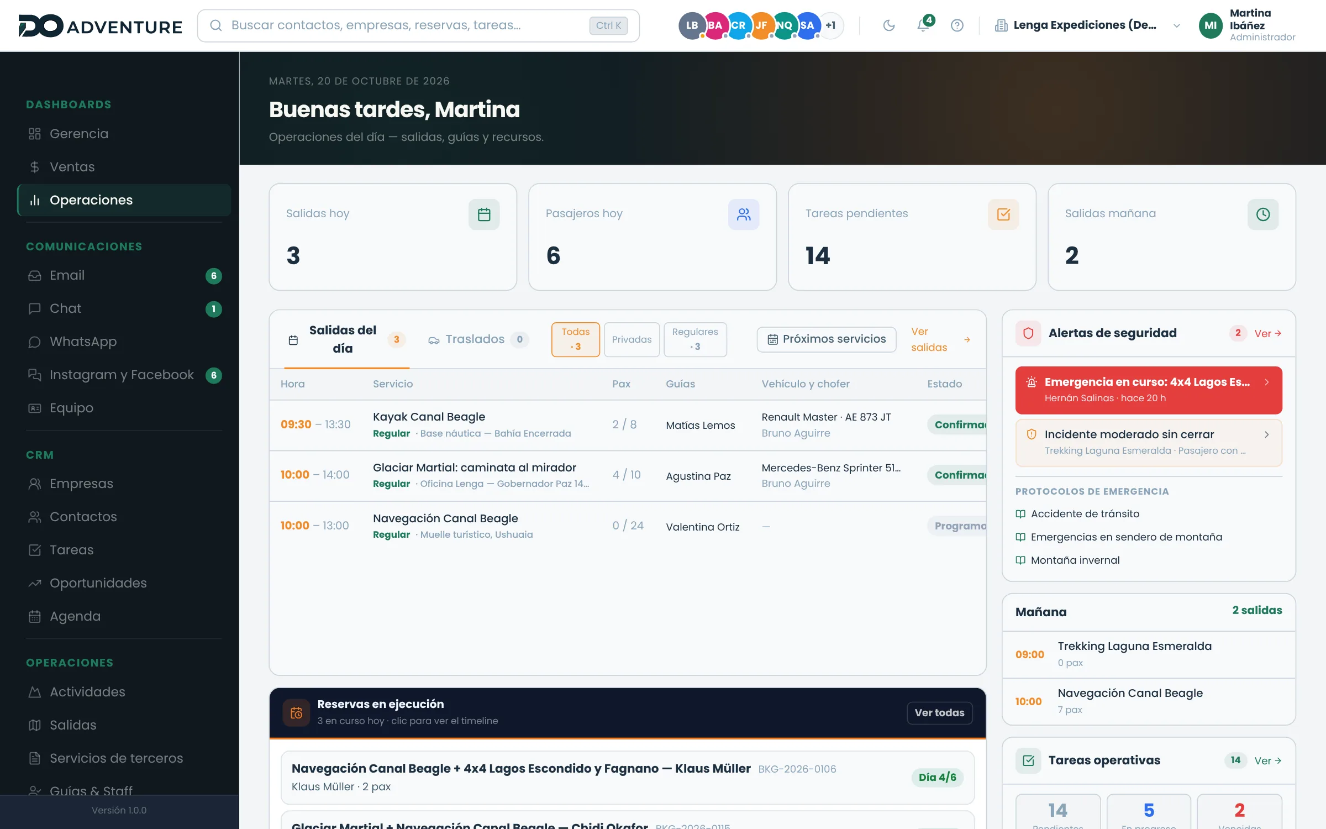Image resolution: width=1326 pixels, height=829 pixels.
Task: Open the help question mark icon
Action: [957, 25]
